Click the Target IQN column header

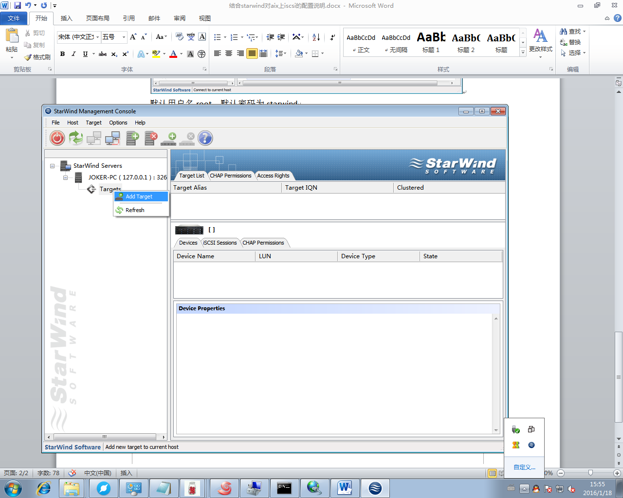[x=337, y=188]
